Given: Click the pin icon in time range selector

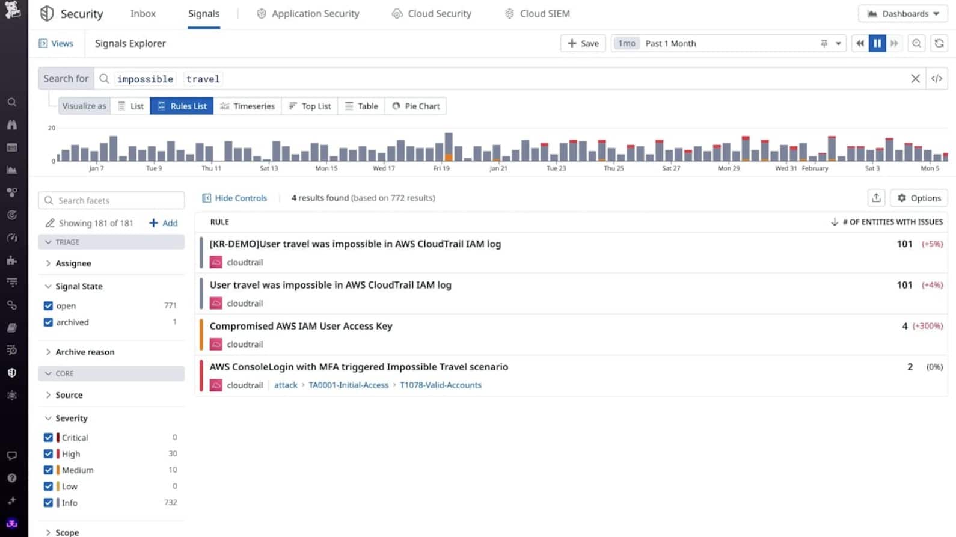Looking at the screenshot, I should (824, 43).
